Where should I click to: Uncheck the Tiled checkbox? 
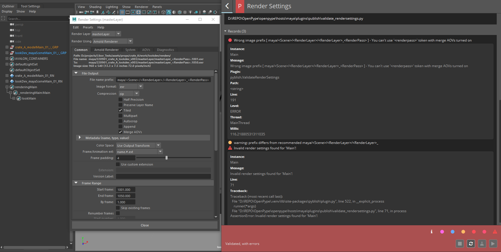120,110
